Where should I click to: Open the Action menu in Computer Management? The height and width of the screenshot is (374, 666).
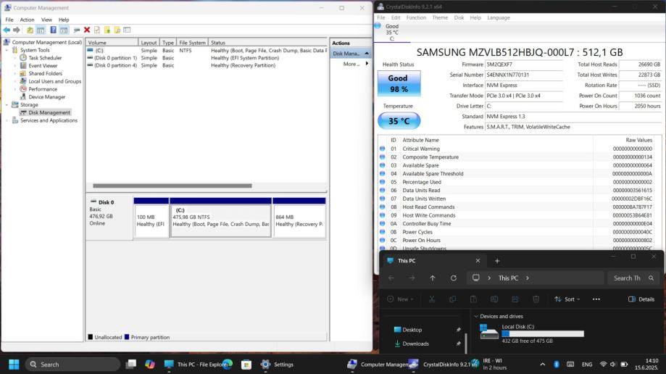tap(27, 20)
